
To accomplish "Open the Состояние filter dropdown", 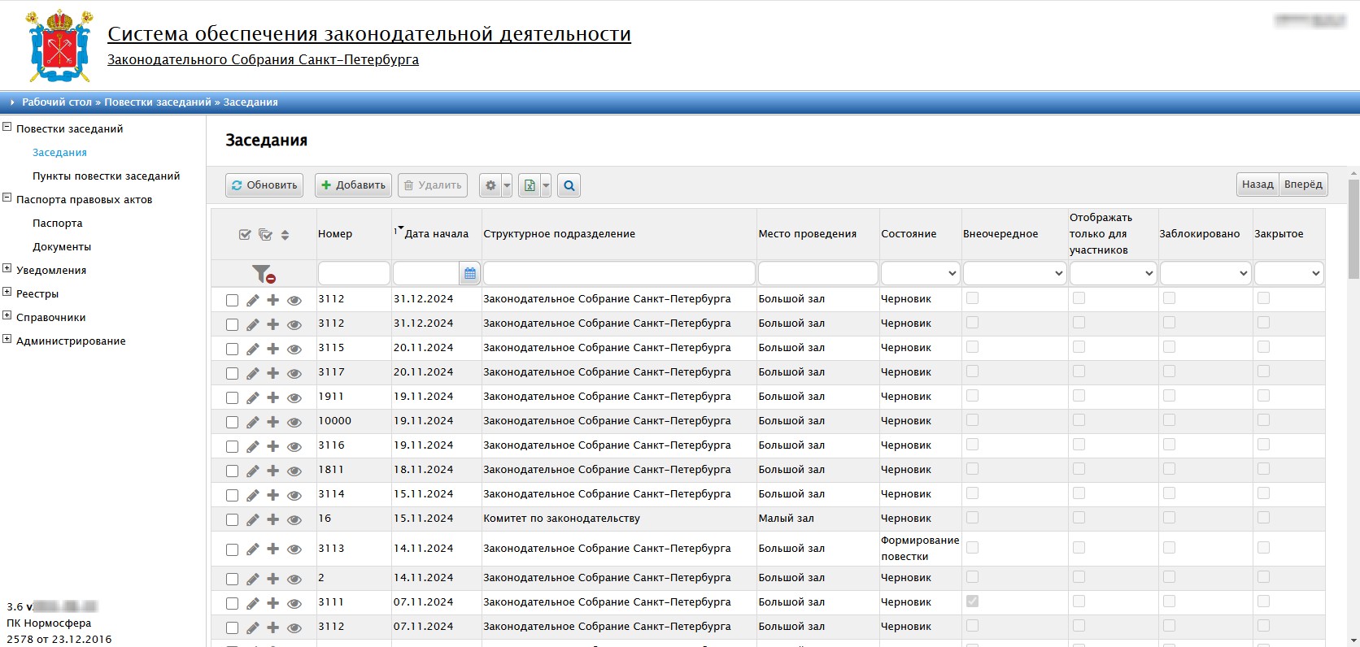I will click(920, 273).
